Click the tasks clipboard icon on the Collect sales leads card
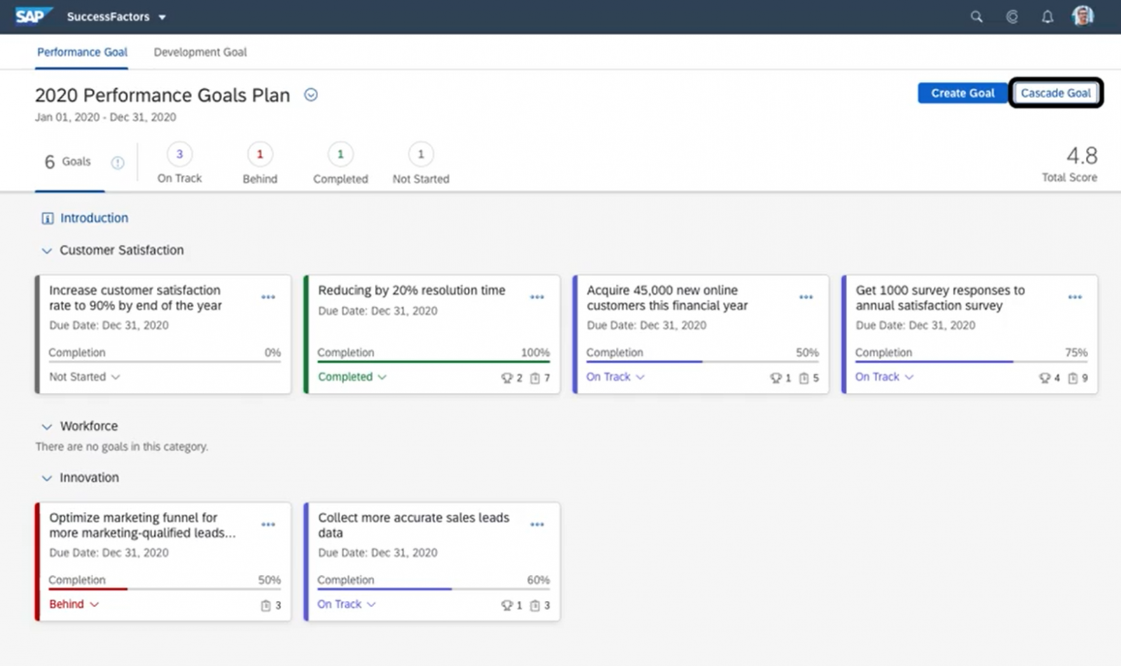1121x666 pixels. (535, 606)
